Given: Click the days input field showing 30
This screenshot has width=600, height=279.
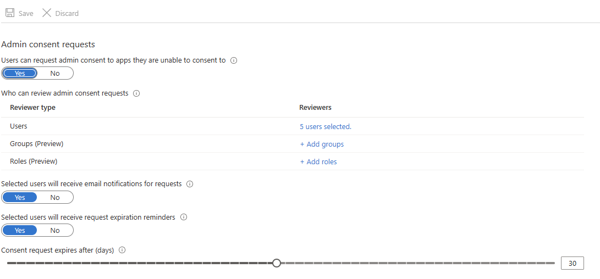Looking at the screenshot, I should tap(573, 263).
